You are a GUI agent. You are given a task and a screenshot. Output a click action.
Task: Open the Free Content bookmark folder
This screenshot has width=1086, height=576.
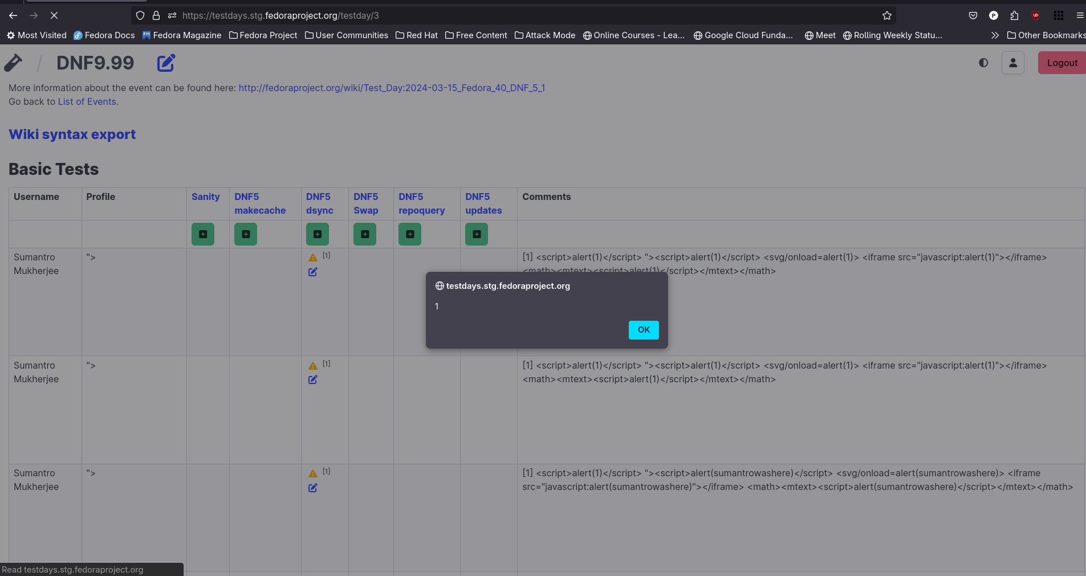476,35
